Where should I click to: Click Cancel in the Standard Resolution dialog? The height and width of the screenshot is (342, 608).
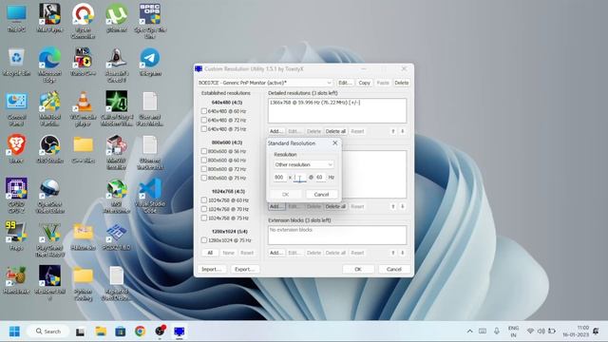(321, 194)
